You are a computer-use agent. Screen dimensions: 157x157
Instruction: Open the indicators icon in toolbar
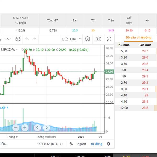[18, 39]
